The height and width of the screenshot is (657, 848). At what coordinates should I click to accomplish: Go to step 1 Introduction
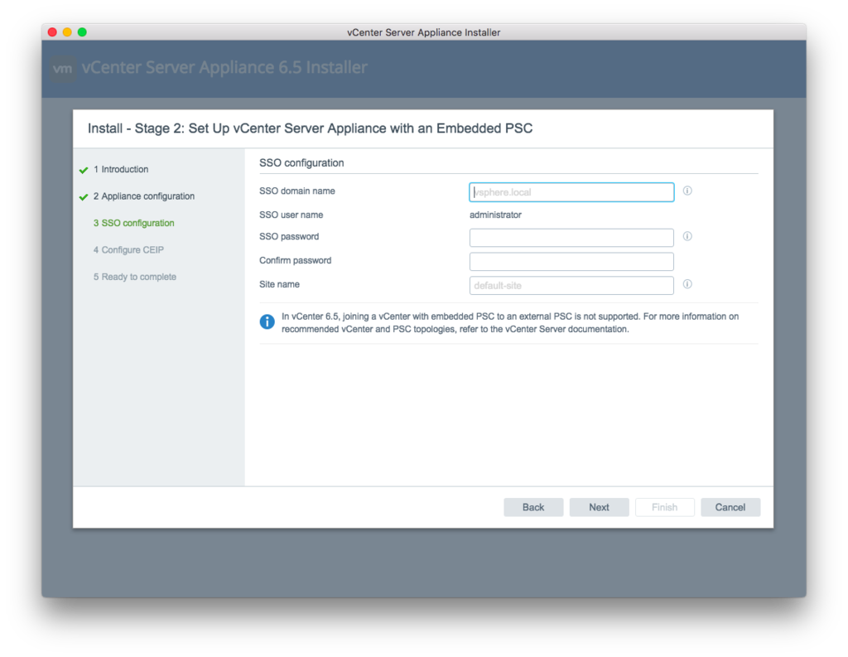pos(121,169)
